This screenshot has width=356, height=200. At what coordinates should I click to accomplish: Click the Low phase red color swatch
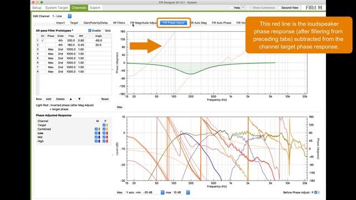107,133
